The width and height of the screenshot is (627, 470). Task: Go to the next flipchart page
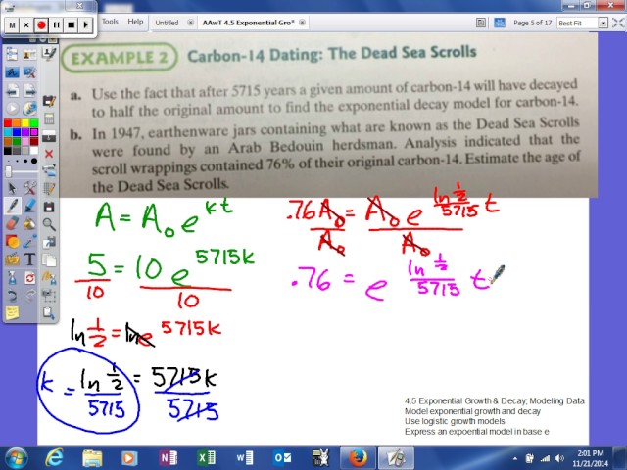(x=29, y=91)
